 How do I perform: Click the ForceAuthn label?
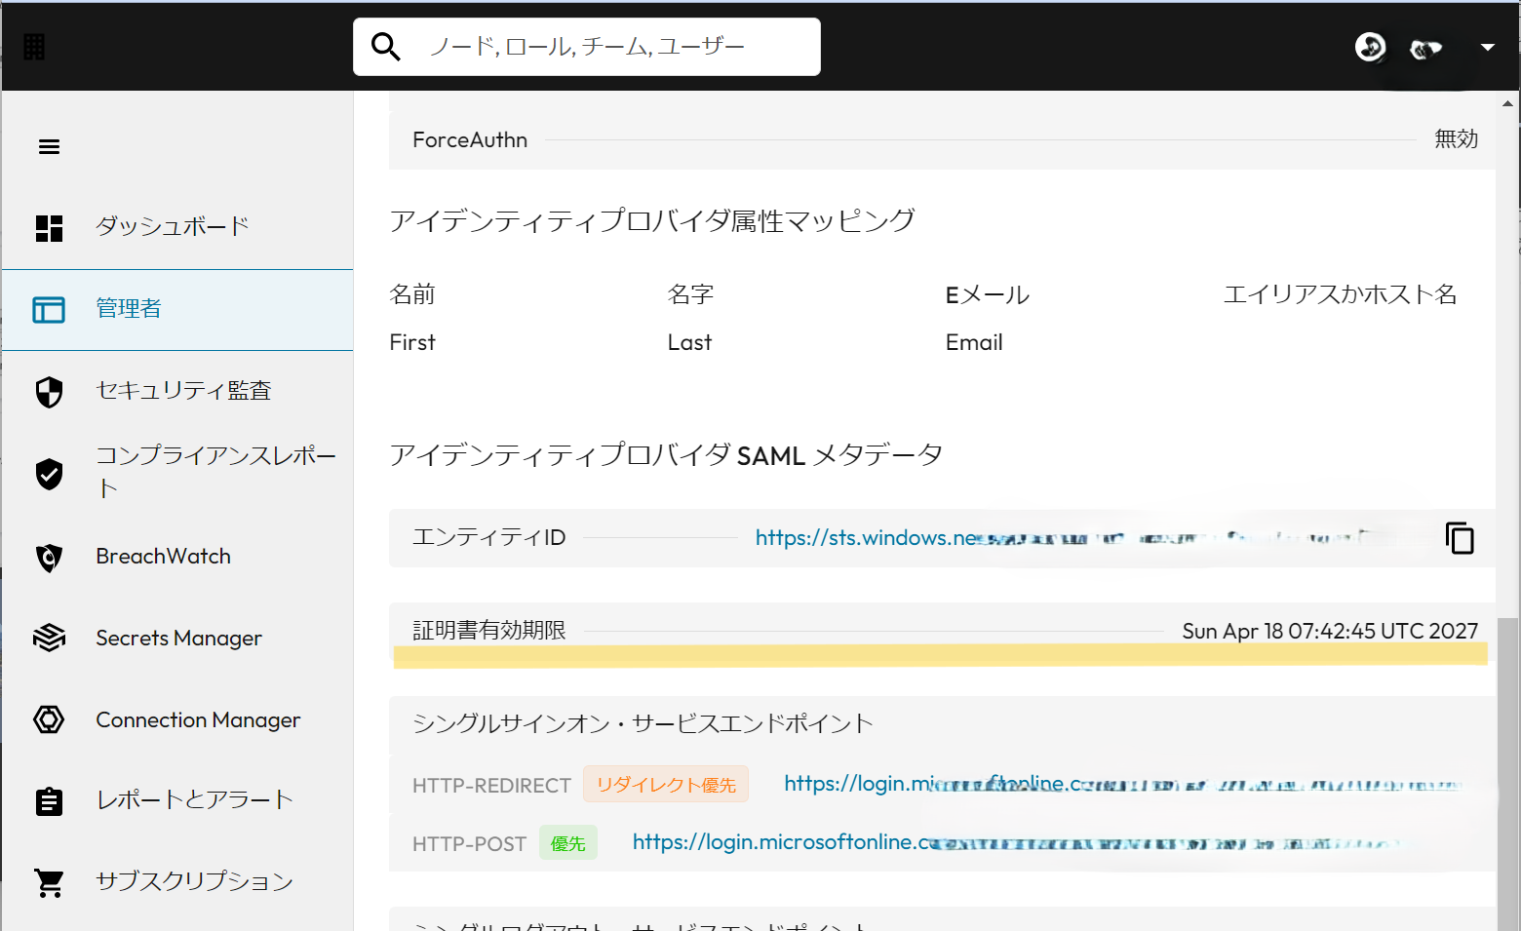point(470,140)
